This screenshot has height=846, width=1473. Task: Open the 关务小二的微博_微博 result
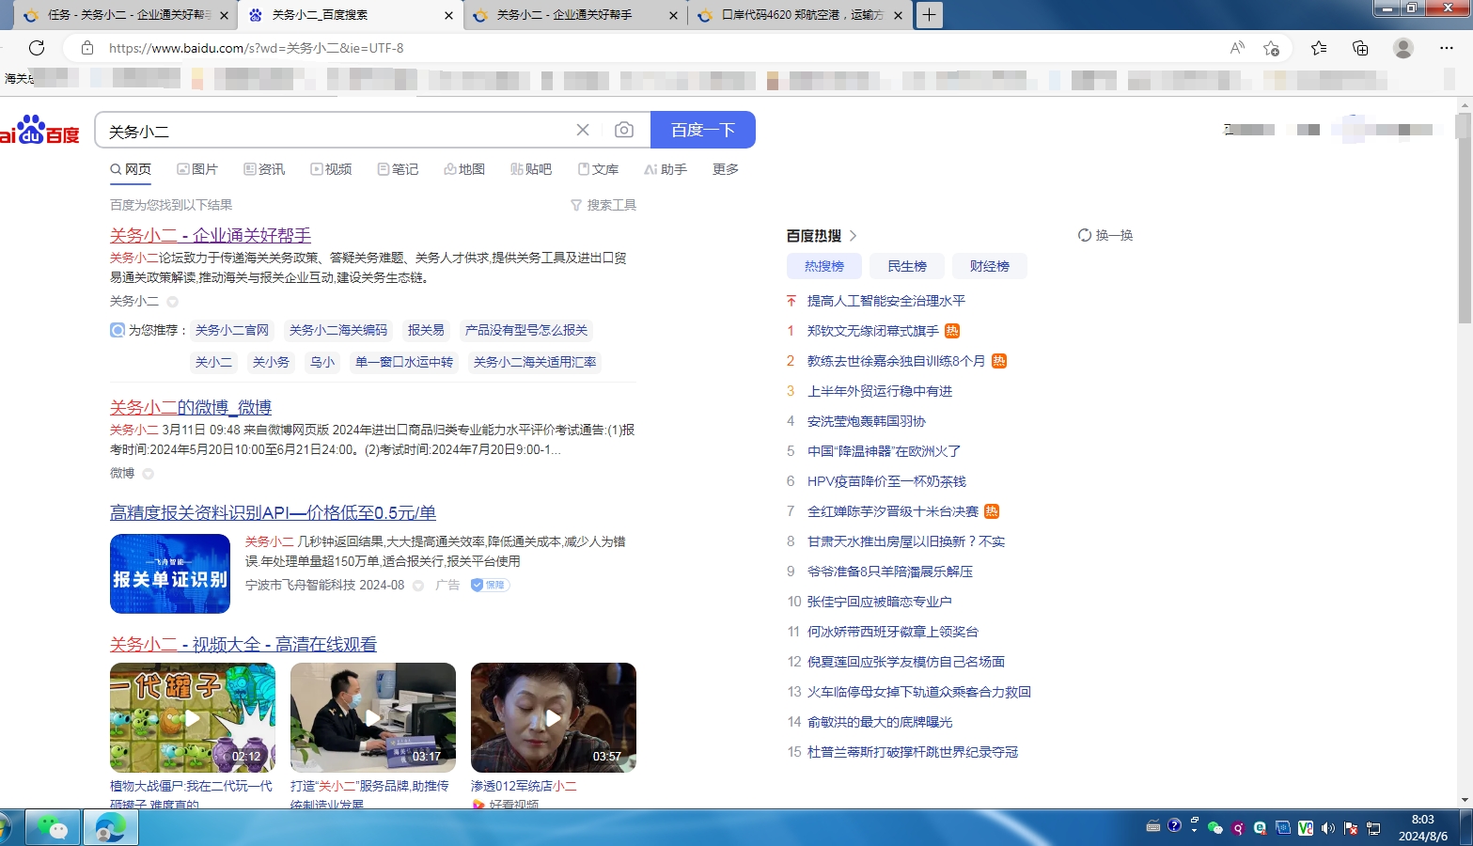click(x=191, y=408)
